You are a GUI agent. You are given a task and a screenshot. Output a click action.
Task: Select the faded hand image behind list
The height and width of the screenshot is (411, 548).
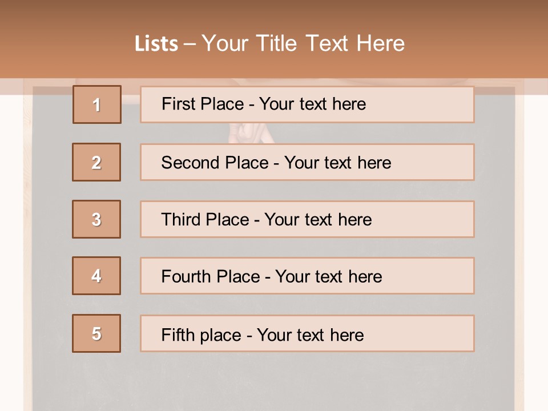click(251, 133)
